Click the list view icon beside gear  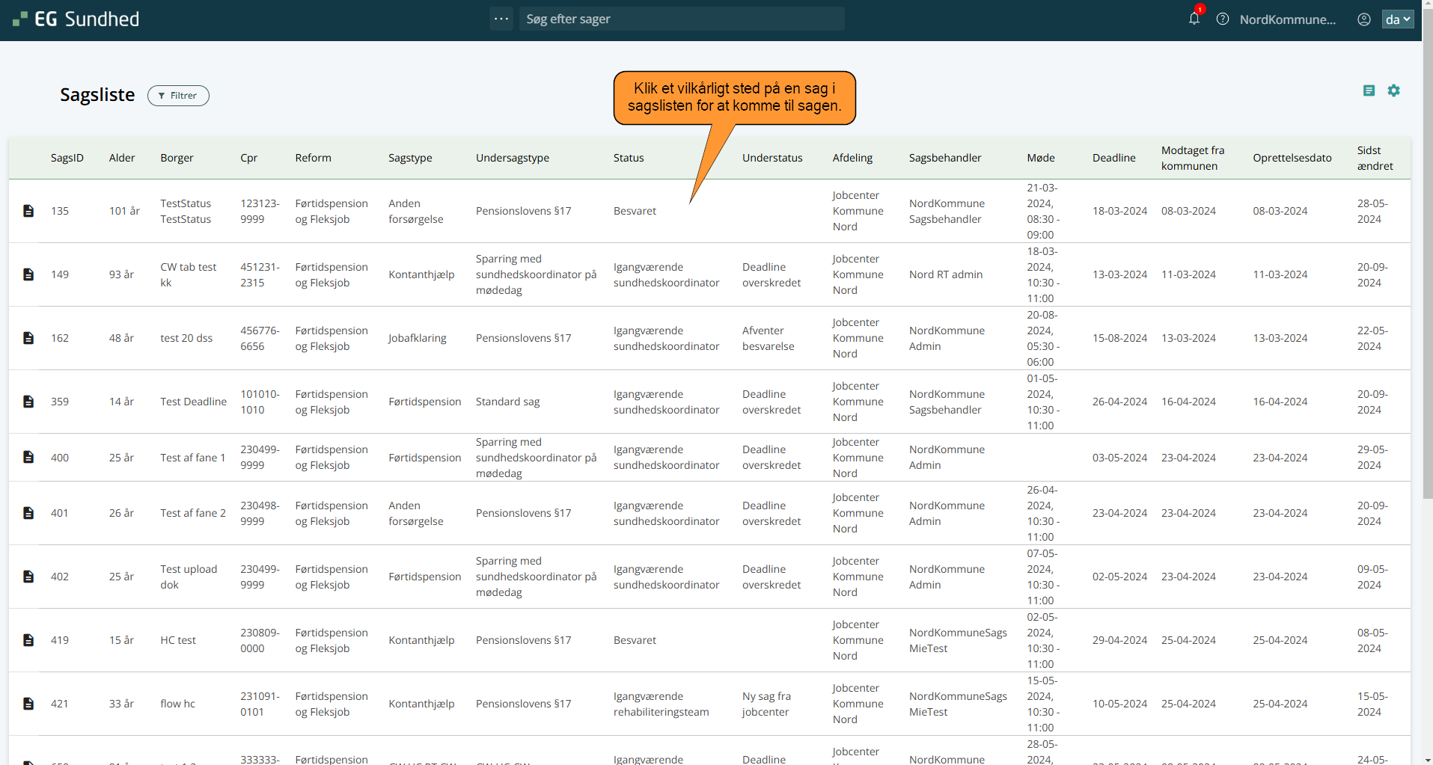[x=1369, y=90]
